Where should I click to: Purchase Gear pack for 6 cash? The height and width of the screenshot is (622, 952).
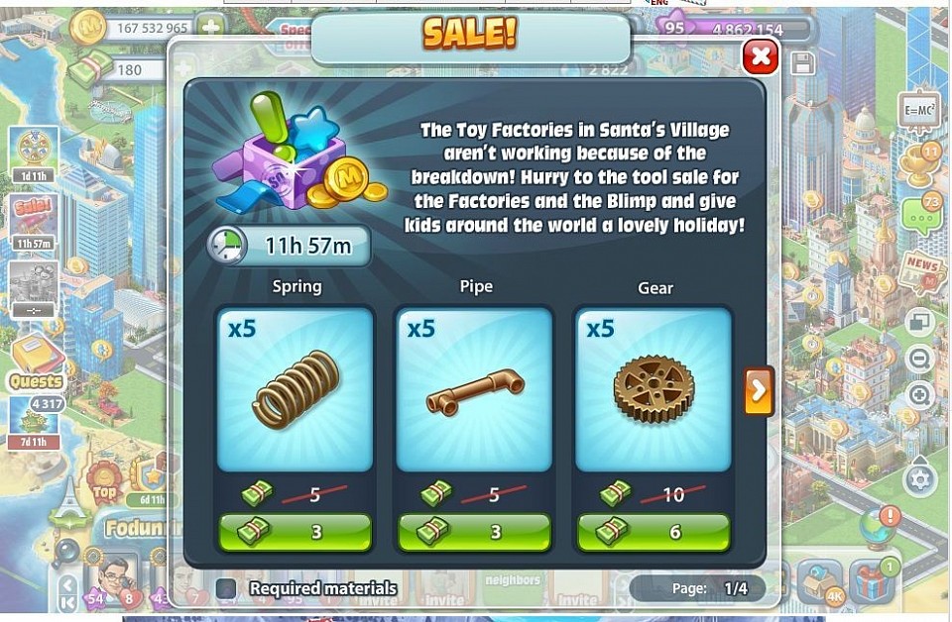coord(654,532)
